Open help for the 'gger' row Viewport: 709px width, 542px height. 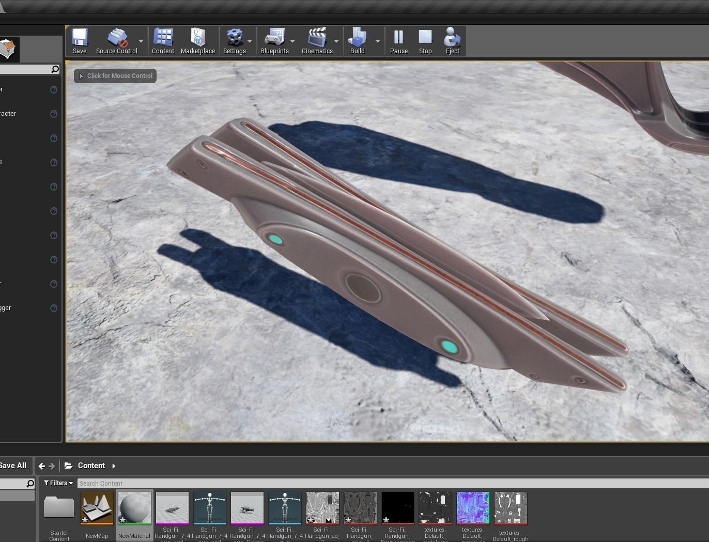[x=54, y=308]
